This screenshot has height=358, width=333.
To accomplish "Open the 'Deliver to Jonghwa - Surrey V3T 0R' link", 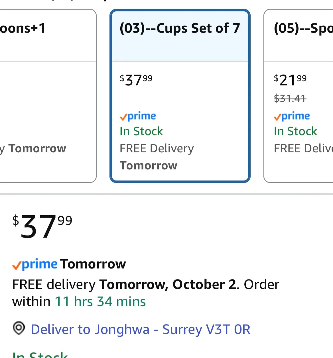I will pyautogui.click(x=141, y=329).
